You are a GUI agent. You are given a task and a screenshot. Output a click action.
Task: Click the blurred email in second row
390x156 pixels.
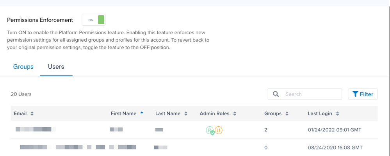[78, 147]
